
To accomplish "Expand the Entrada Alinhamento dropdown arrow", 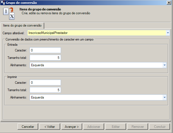I will tap(164, 65).
